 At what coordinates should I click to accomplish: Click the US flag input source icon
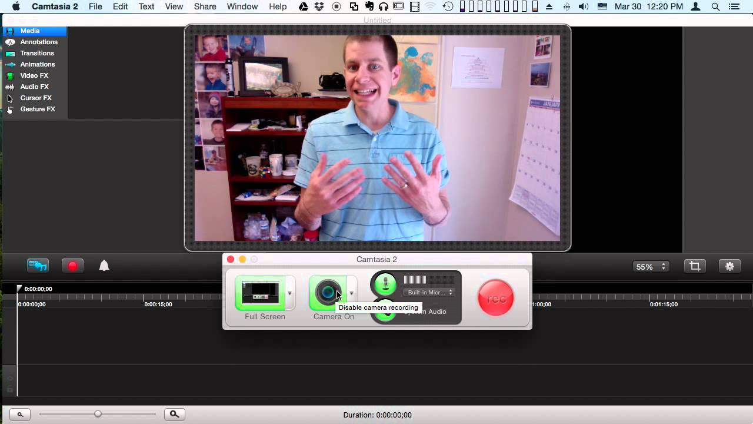[602, 6]
